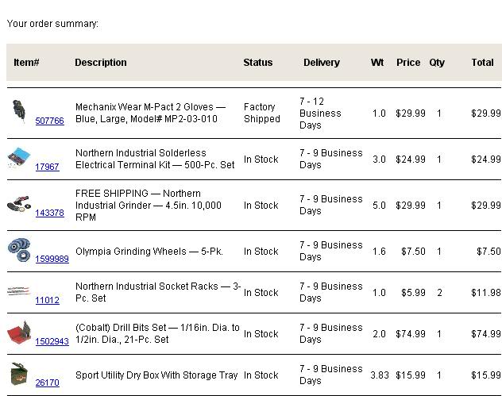Click the grinder product thumbnail image
This screenshot has width=502, height=396.
tap(19, 204)
